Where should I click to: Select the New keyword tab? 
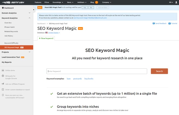(x=46, y=38)
